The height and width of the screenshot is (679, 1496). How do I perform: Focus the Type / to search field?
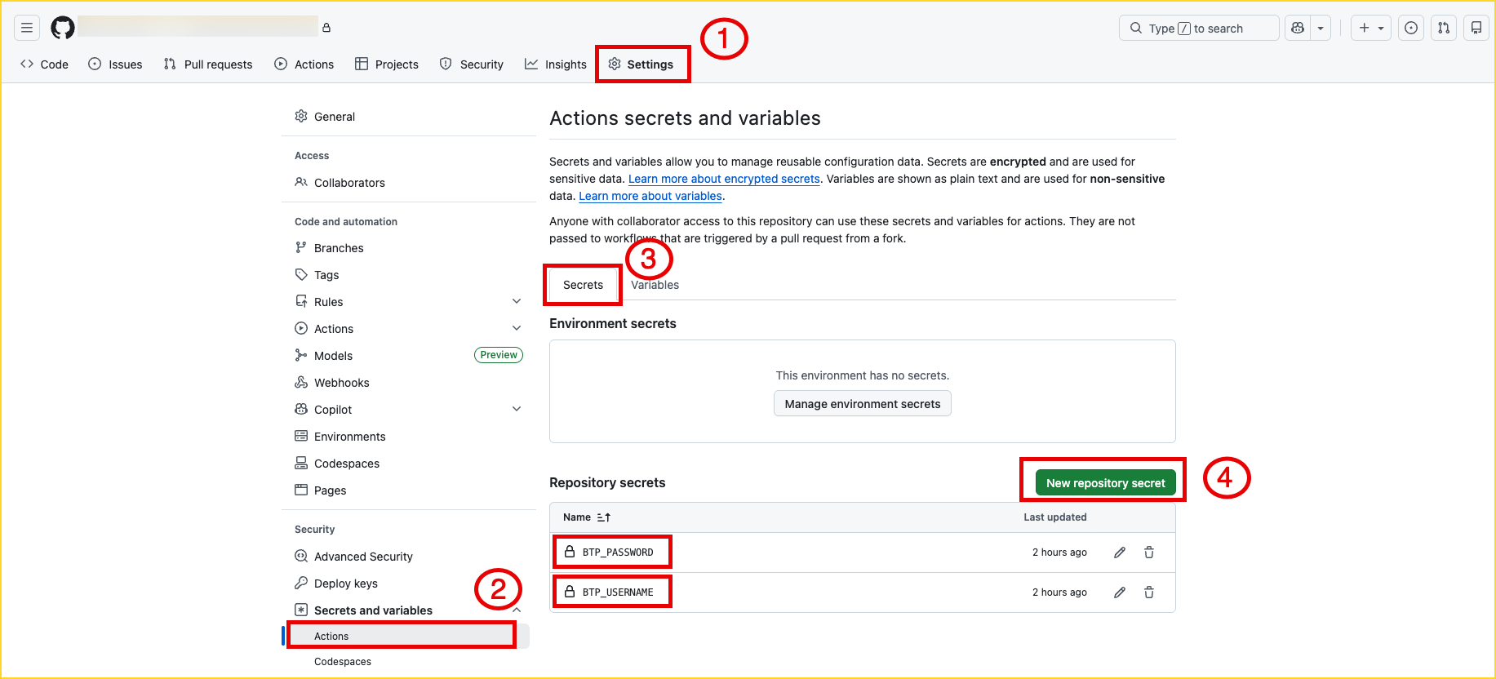tap(1199, 28)
